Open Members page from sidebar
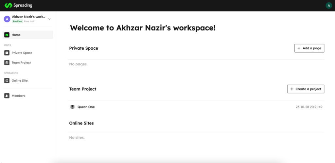335x163 pixels. point(28,96)
